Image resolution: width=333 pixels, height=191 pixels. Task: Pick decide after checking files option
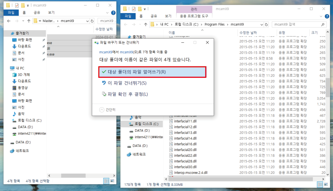[x=125, y=94]
